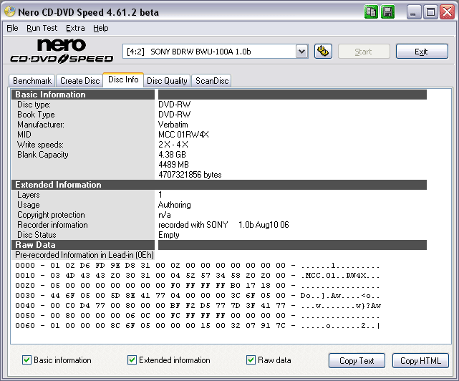Viewport: 459px width, 381px height.
Task: Open the Help menu
Action: [x=101, y=28]
